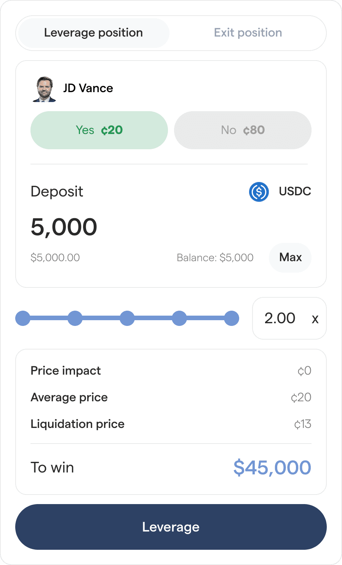342x565 pixels.
Task: Click the JD Vance market name
Action: pyautogui.click(x=88, y=88)
